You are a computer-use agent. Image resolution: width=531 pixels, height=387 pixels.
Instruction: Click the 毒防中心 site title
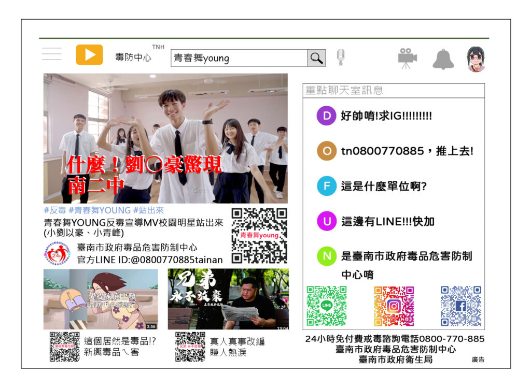click(133, 58)
